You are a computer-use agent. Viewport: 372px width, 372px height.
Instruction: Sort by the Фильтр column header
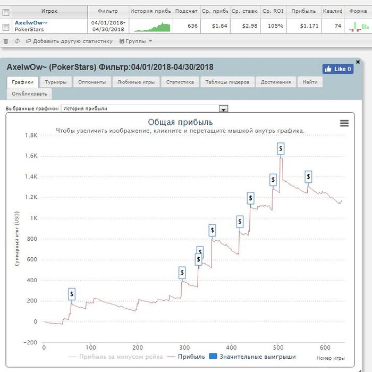108,11
